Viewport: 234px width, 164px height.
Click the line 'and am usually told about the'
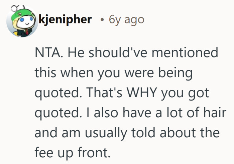pyautogui.click(x=127, y=134)
